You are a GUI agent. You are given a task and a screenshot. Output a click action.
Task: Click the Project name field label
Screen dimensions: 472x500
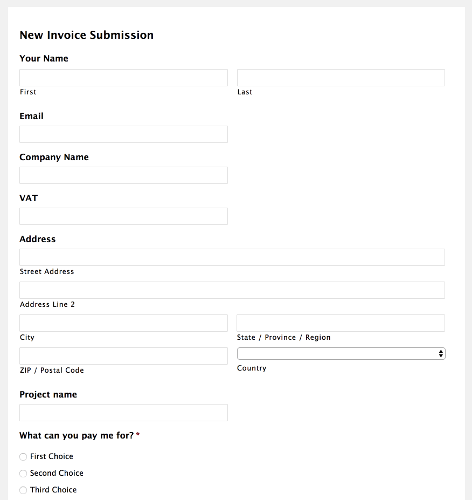(48, 394)
